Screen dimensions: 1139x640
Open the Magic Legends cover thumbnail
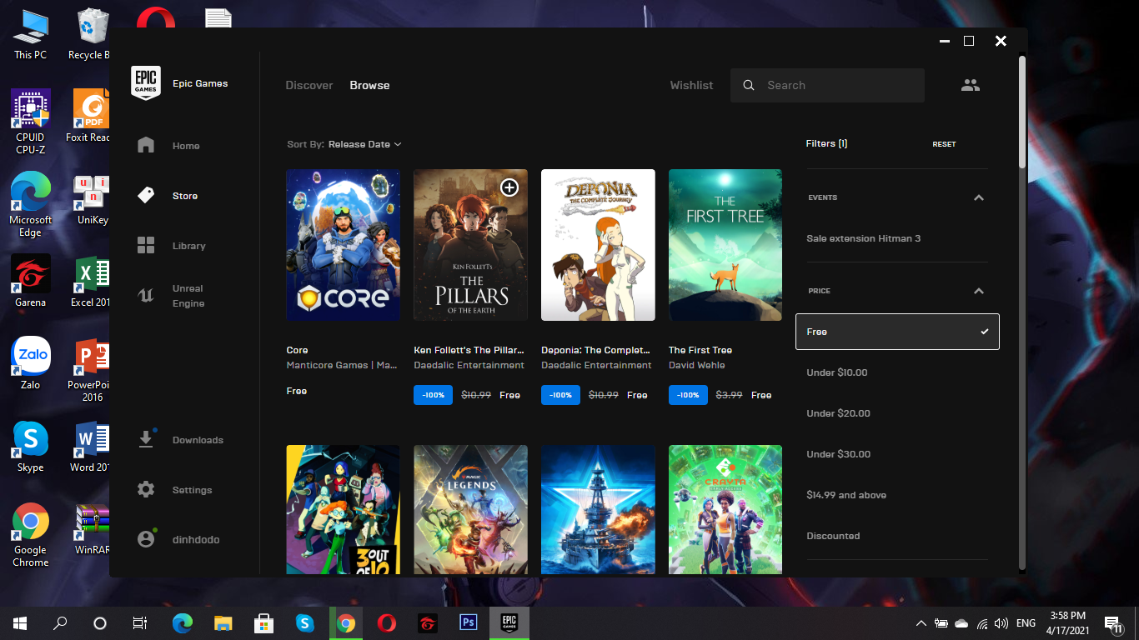click(470, 509)
